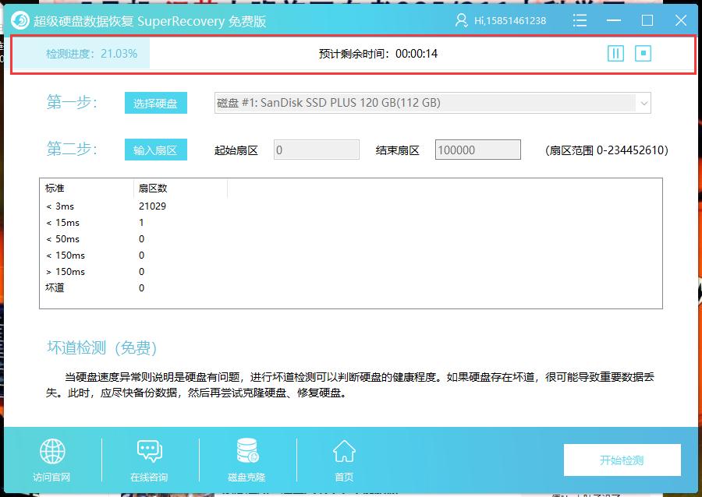Pause the ongoing disk detection scan
The image size is (702, 497).
pyautogui.click(x=615, y=53)
